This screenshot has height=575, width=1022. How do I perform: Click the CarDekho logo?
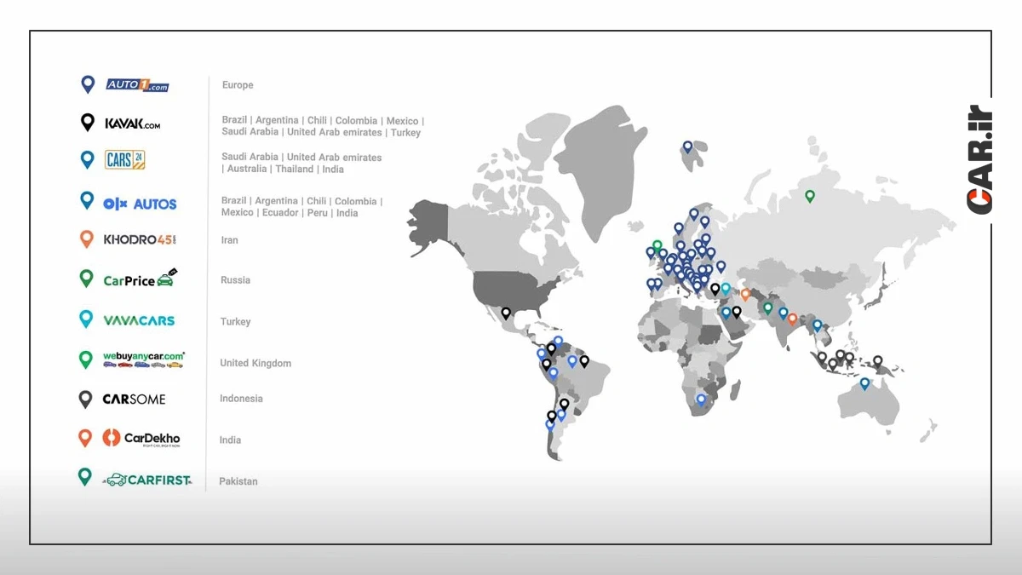[141, 439]
